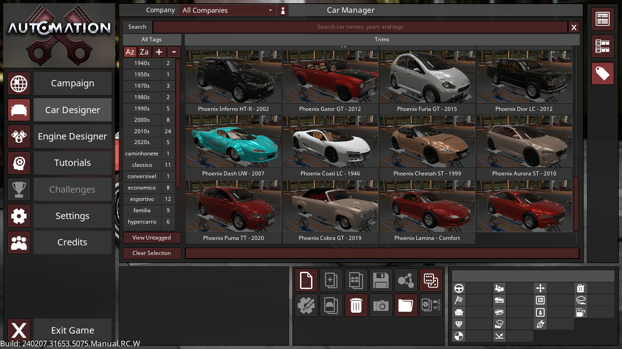Click the add-copy document icon with plus

(x=331, y=280)
